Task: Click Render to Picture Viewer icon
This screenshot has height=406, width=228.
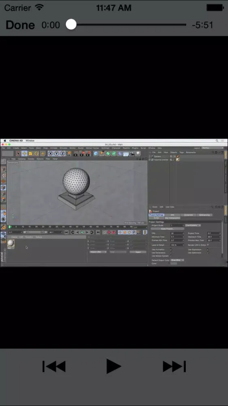Action: pyautogui.click(x=82, y=154)
